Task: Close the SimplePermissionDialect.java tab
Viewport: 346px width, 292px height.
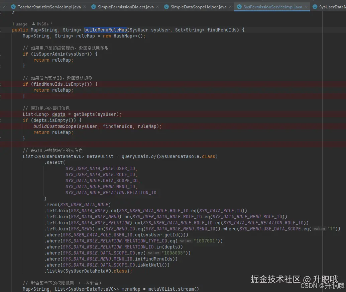Action: (157, 7)
